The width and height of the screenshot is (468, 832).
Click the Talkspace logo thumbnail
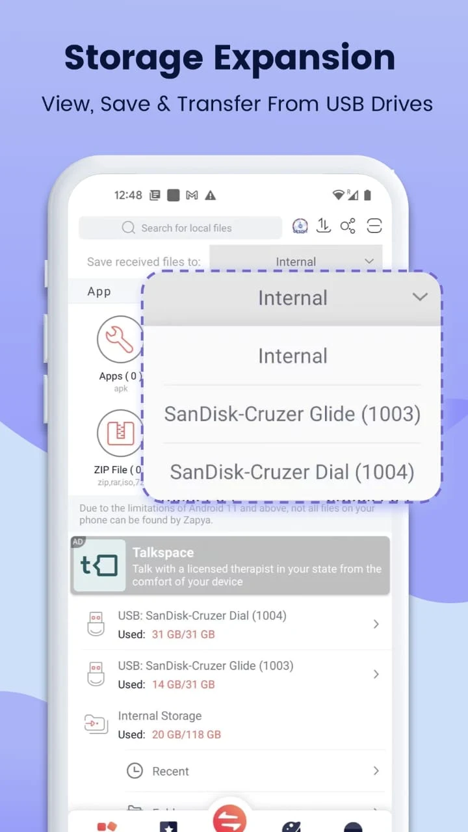(99, 565)
